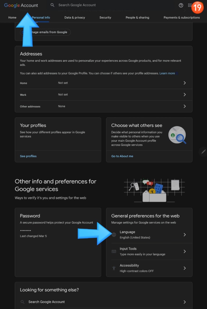Viewport: 207px width, 309px height.
Task: Open Search Google Account row chevron
Action: click(185, 302)
